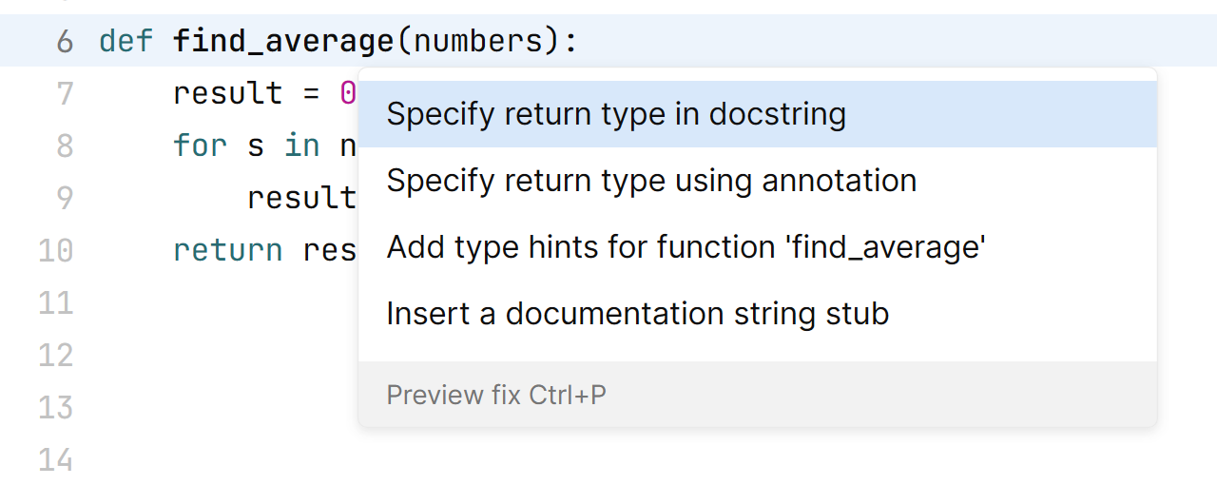Click line number 6 in the gutter
The image size is (1217, 485).
[x=64, y=42]
